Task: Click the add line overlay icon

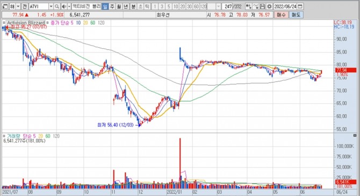Action: tap(256, 6)
